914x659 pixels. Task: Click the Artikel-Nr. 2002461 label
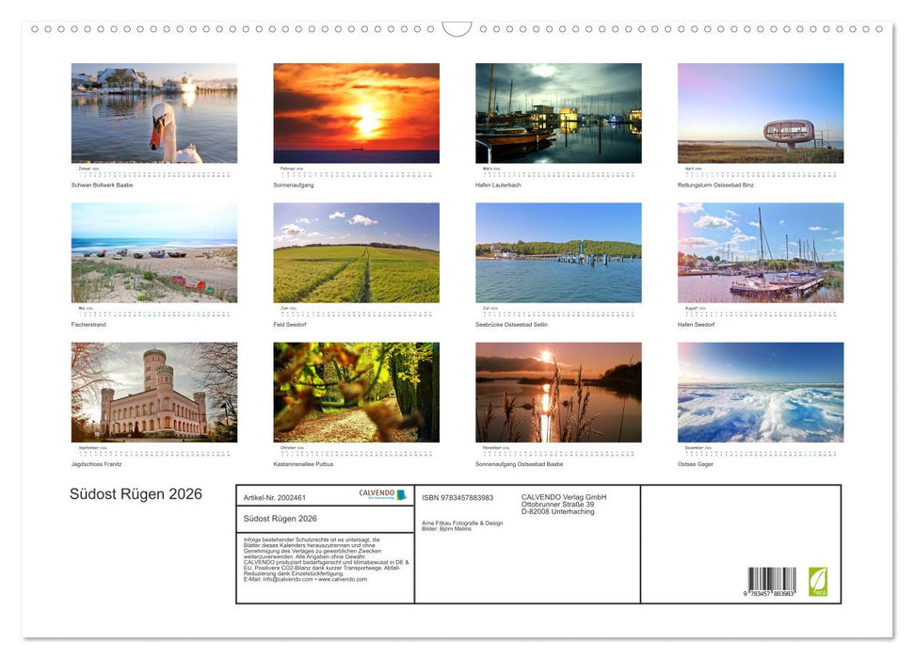pyautogui.click(x=273, y=498)
